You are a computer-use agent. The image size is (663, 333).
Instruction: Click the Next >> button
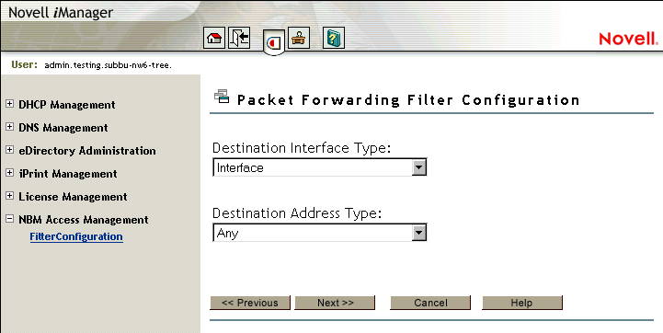[x=335, y=303]
